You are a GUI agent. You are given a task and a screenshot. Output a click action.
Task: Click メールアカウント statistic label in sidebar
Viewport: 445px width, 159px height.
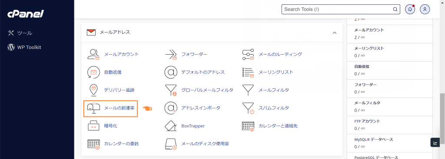(369, 30)
